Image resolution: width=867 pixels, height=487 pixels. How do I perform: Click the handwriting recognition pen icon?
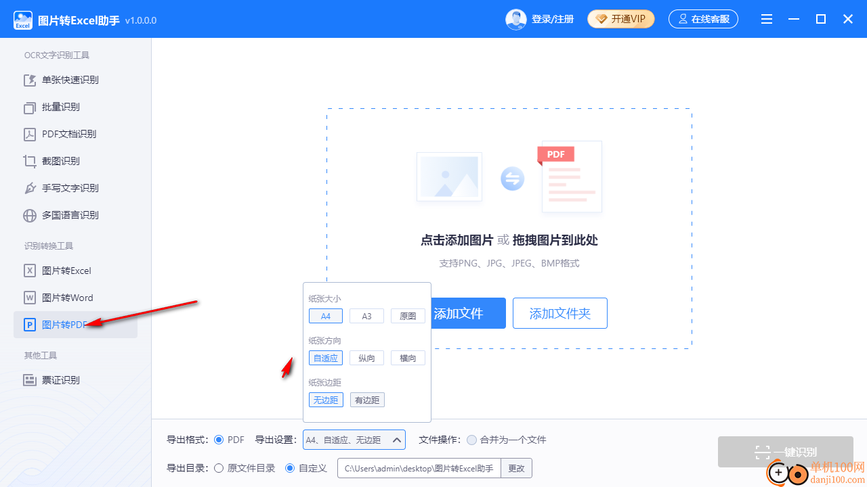pyautogui.click(x=30, y=188)
